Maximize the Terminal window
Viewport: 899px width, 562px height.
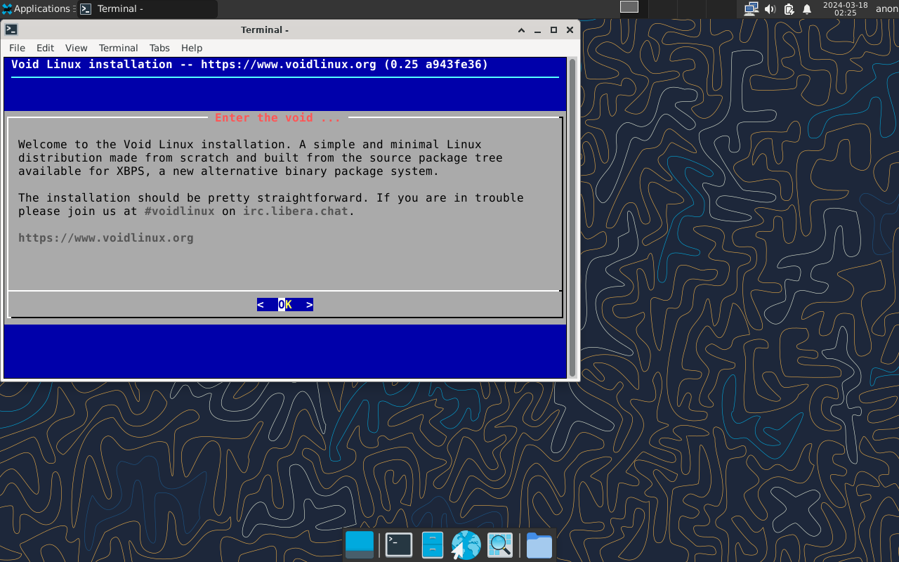pyautogui.click(x=553, y=30)
